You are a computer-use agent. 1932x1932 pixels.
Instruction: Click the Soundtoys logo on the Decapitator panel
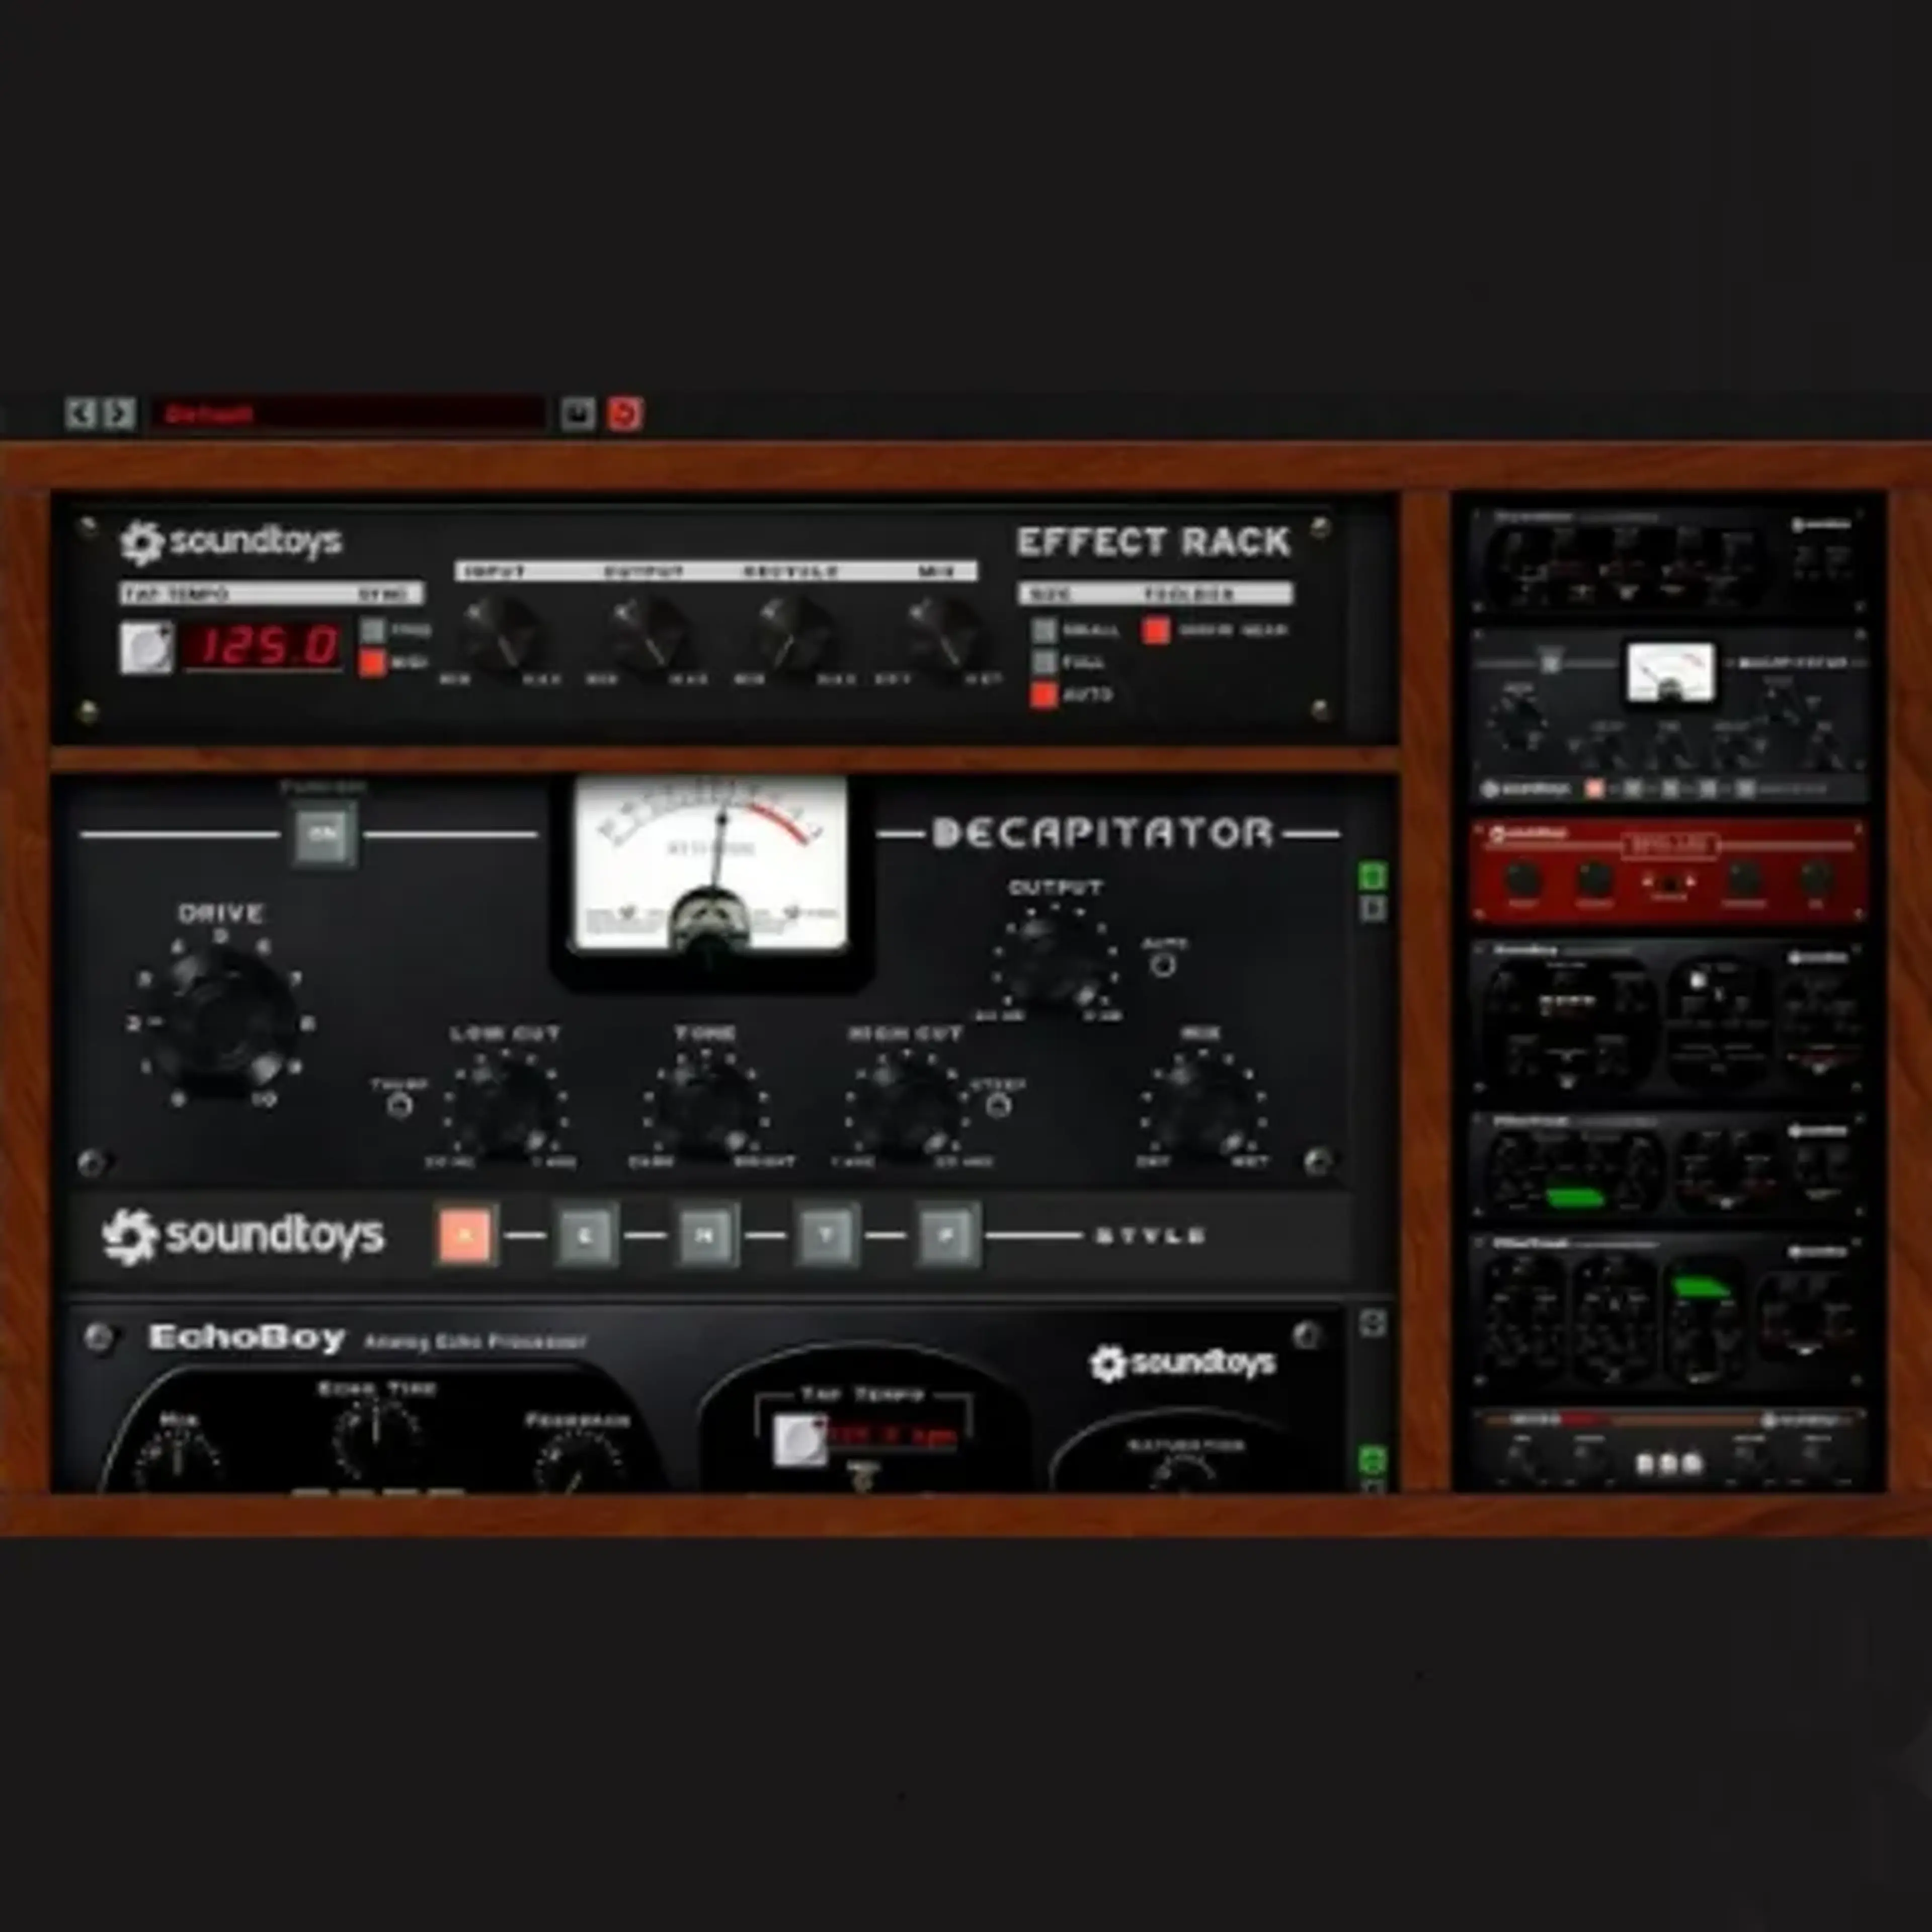(x=243, y=1236)
